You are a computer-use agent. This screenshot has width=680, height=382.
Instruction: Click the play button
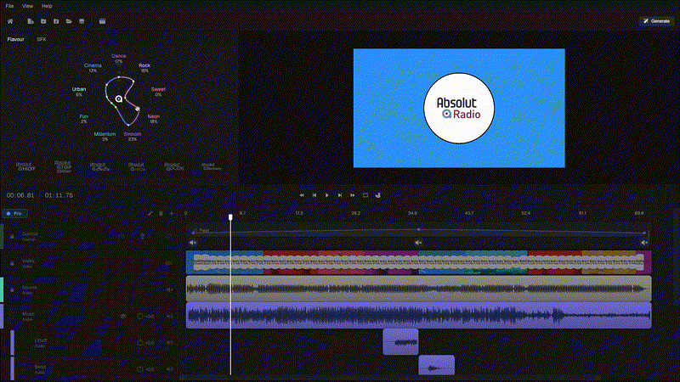327,195
